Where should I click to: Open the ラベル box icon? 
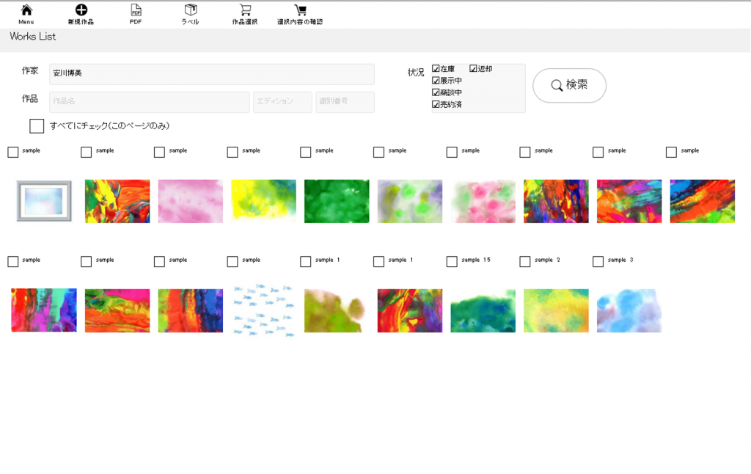(x=191, y=10)
